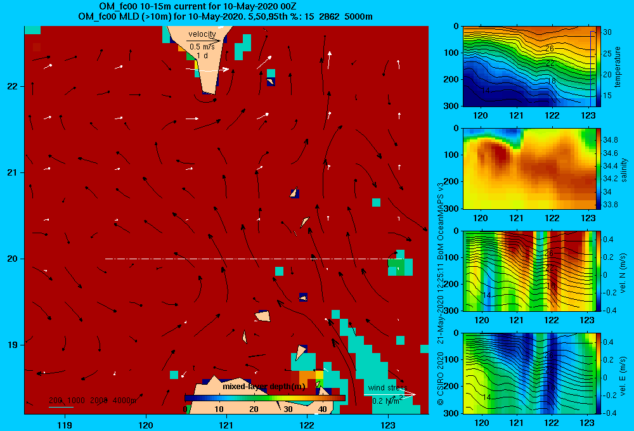Screen dimensions: 634x431
Task: Click the 'wind stress' legend label
Action: [387, 388]
